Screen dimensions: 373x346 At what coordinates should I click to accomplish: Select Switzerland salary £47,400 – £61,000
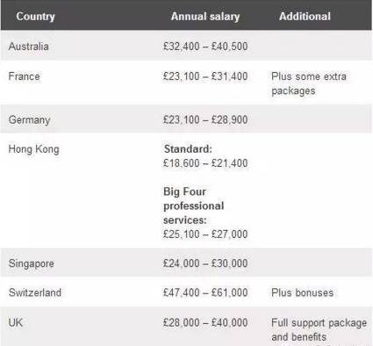205,292
